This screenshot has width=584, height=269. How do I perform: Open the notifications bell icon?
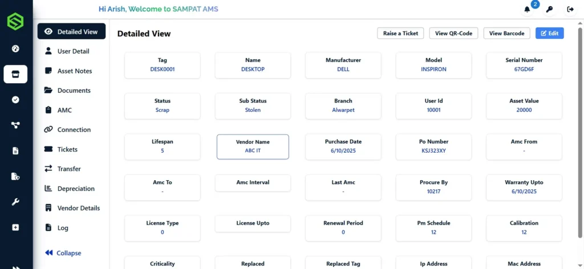pos(527,9)
